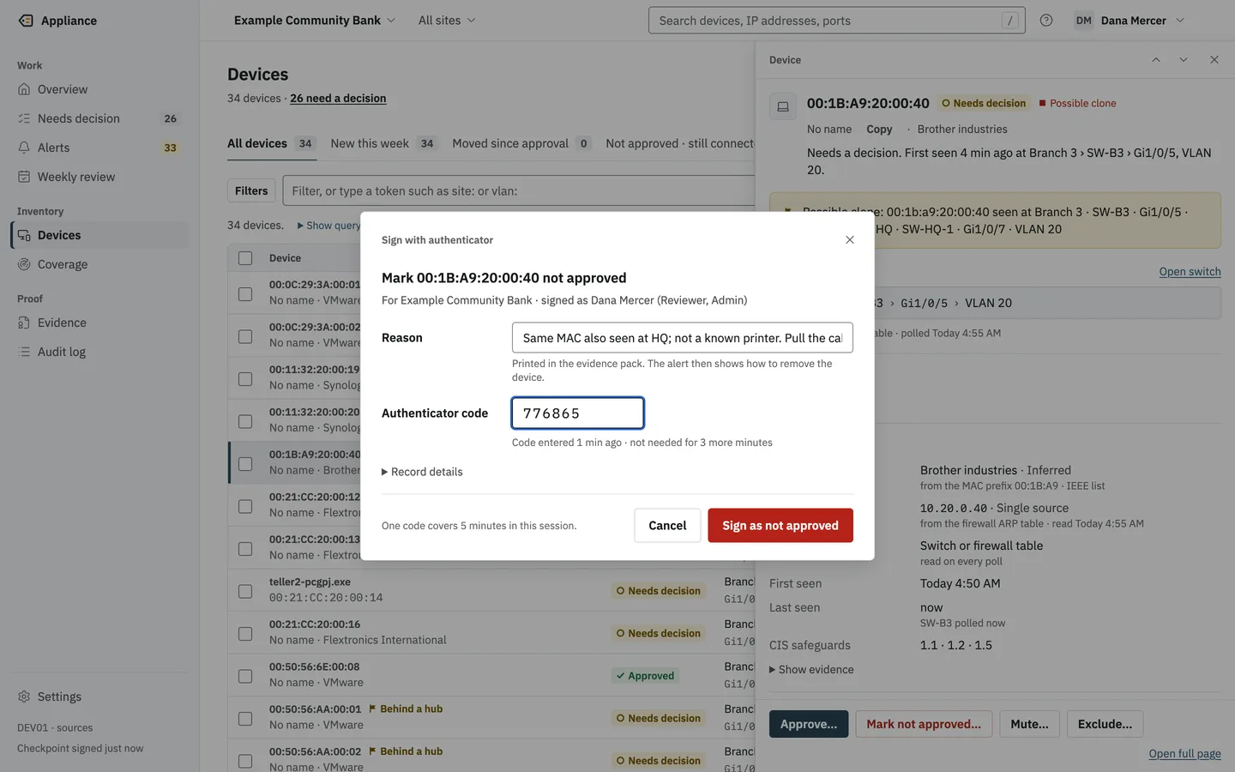Select checkbox for teller2-pcgpj.exe row
This screenshot has width=1235, height=772.
point(245,591)
